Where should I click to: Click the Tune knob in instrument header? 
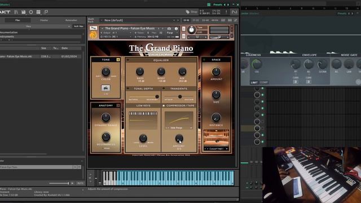pyautogui.click(x=191, y=30)
